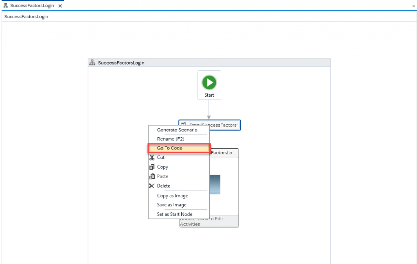Click the Double-Click to Edit Activities footer
This screenshot has width=417, height=264.
click(209, 221)
